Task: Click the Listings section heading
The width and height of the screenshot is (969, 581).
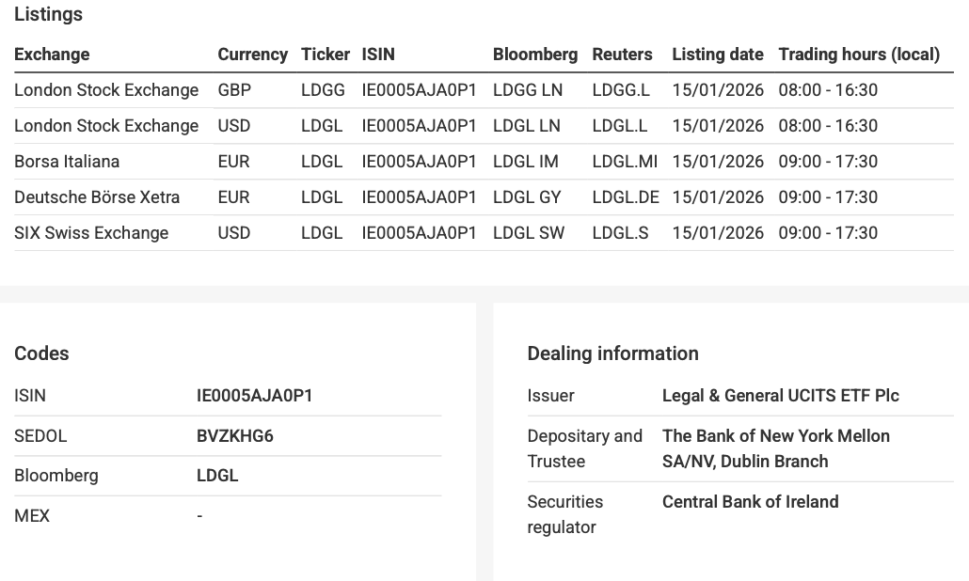Action: point(48,14)
